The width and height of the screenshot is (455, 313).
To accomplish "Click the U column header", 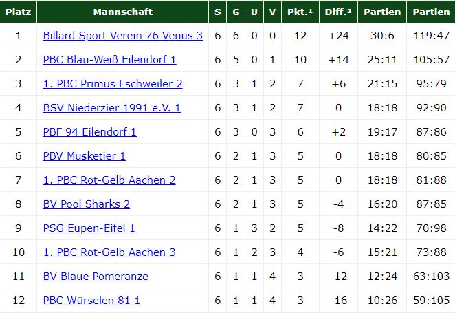I will 254,12.
